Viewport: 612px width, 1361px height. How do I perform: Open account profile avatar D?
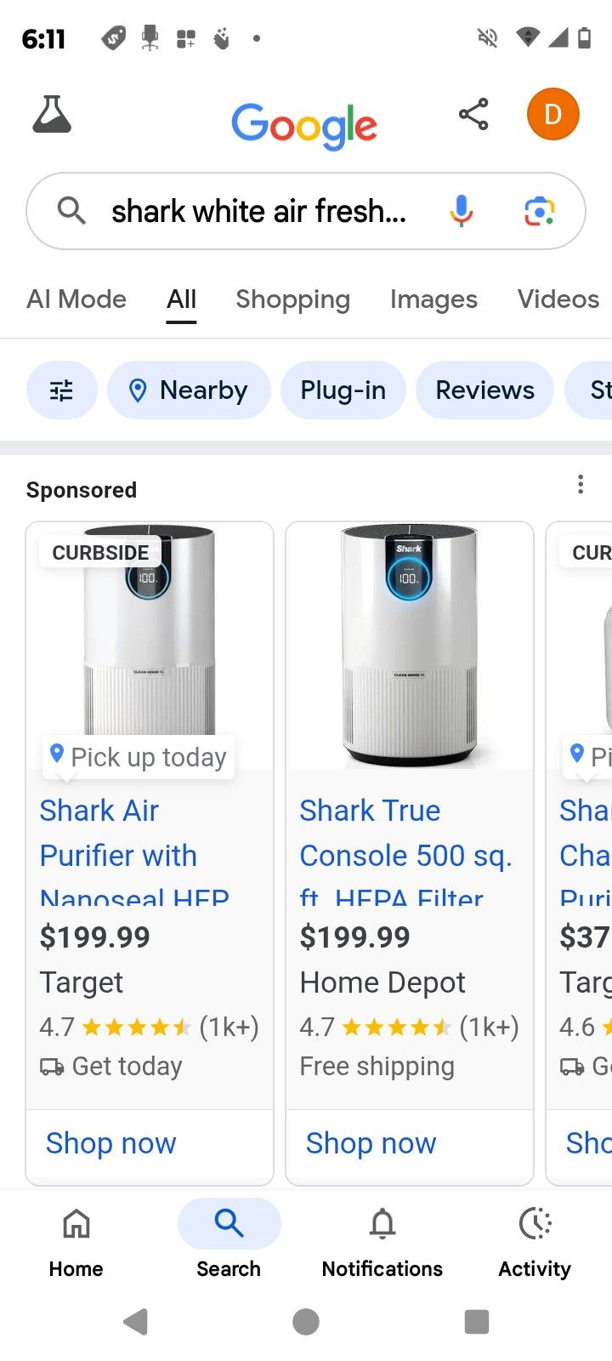552,114
